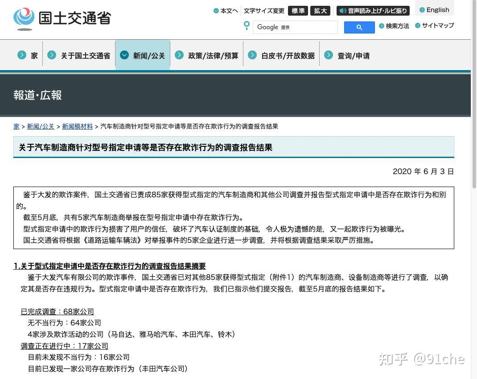This screenshot has width=477, height=379.
Task: Collapse the 新闻/公关 chevron icon
Action: (x=124, y=55)
